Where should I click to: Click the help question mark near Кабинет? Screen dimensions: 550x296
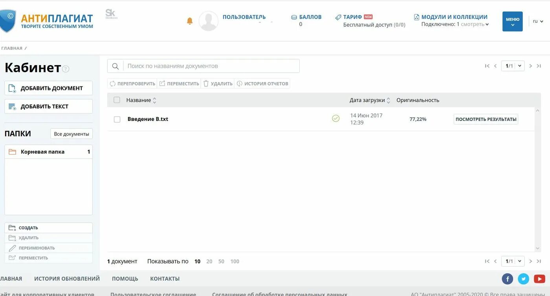pyautogui.click(x=66, y=69)
